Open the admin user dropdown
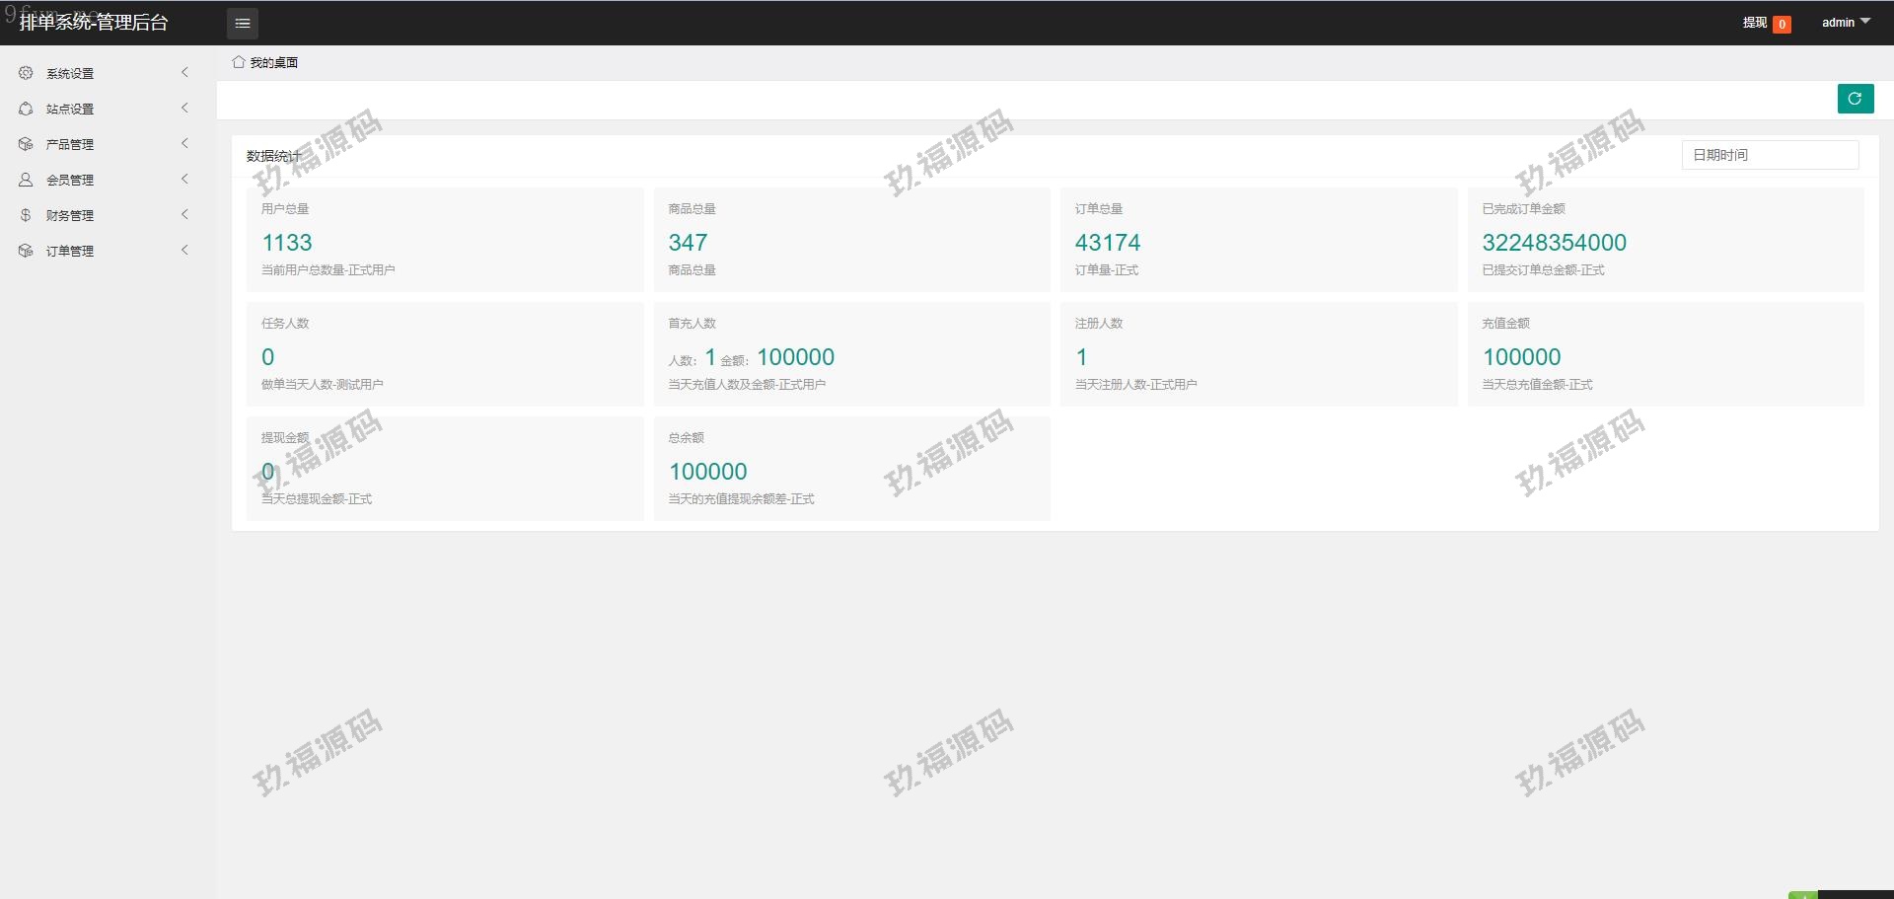The image size is (1894, 899). pos(1845,23)
